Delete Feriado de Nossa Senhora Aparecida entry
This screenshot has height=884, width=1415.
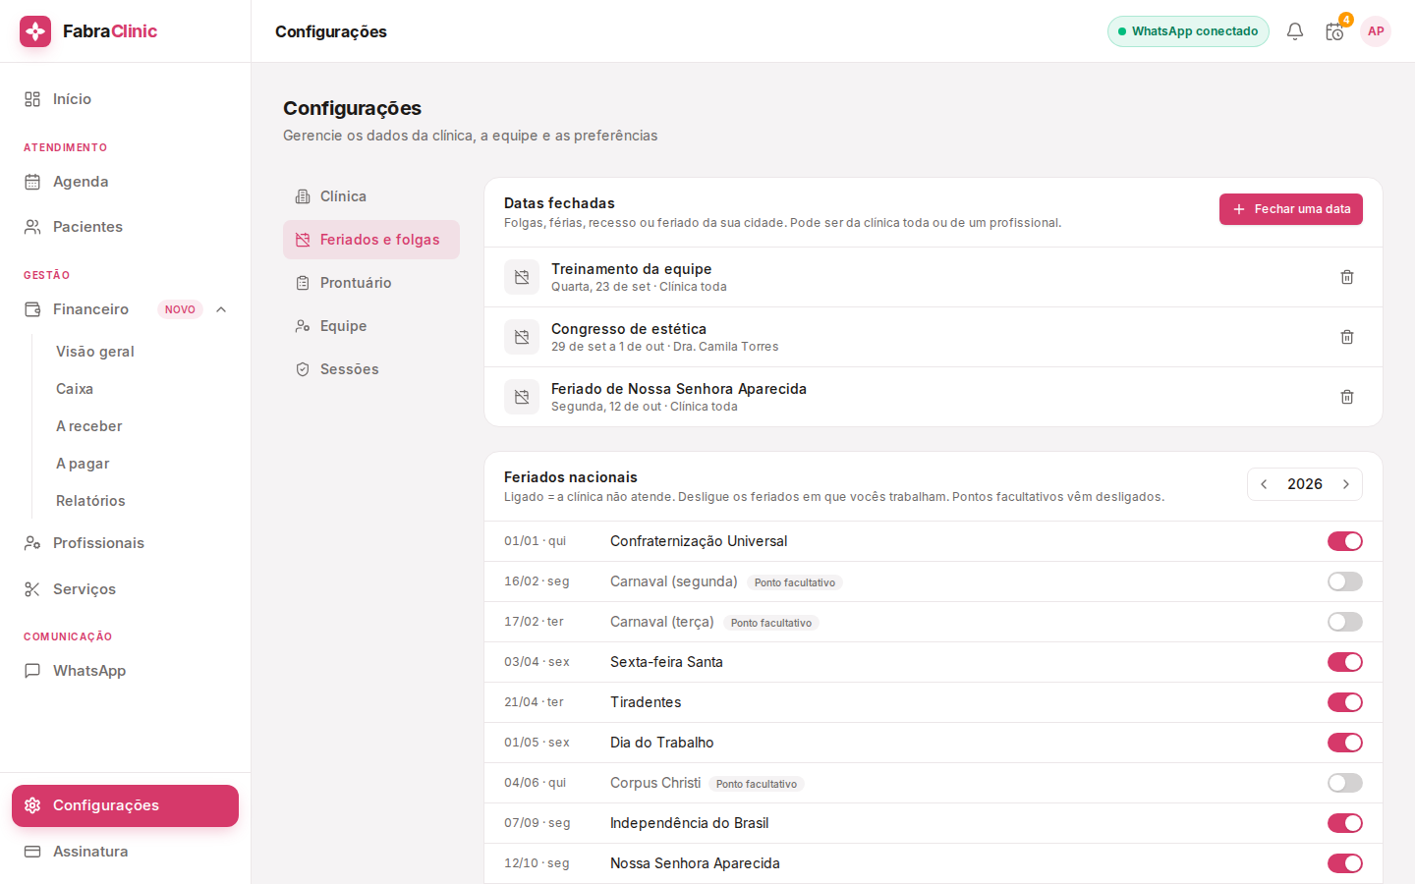click(1347, 397)
